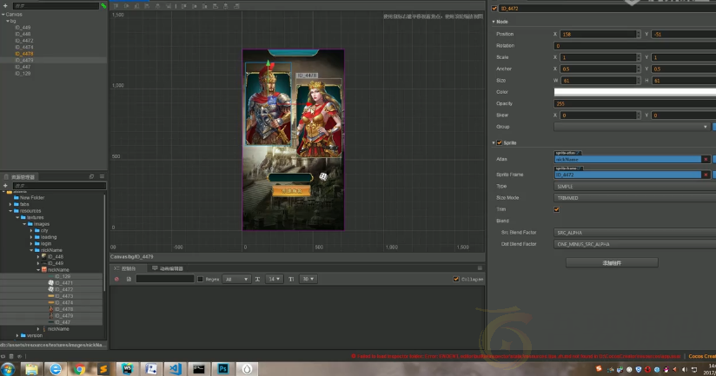
Task: Click the add component button
Action: coord(611,261)
